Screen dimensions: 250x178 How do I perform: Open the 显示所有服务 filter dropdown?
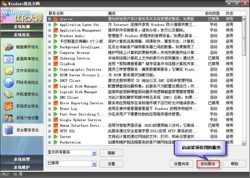tap(94, 153)
